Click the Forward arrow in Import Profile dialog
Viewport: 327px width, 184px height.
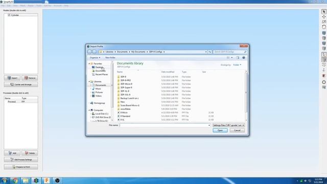click(94, 52)
